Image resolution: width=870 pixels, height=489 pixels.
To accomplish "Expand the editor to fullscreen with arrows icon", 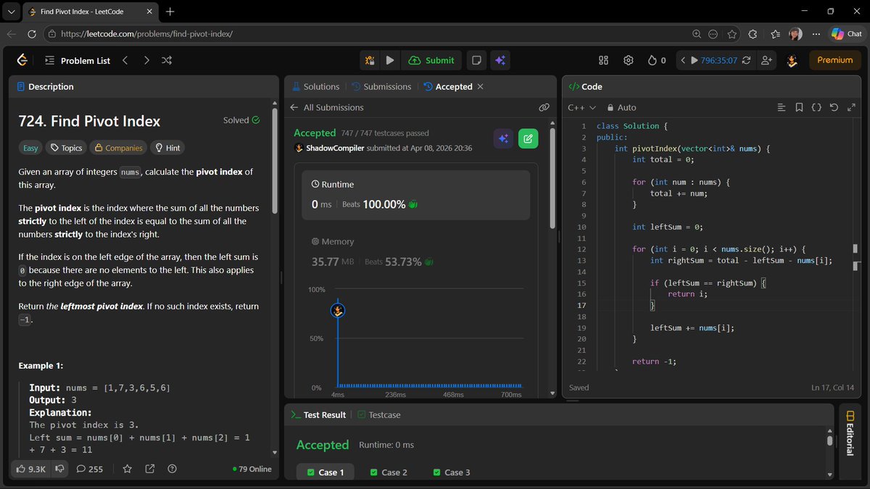I will point(851,106).
